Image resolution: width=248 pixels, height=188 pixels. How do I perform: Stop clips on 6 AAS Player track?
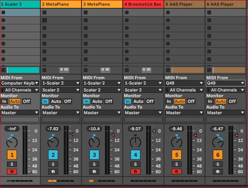[209, 70]
